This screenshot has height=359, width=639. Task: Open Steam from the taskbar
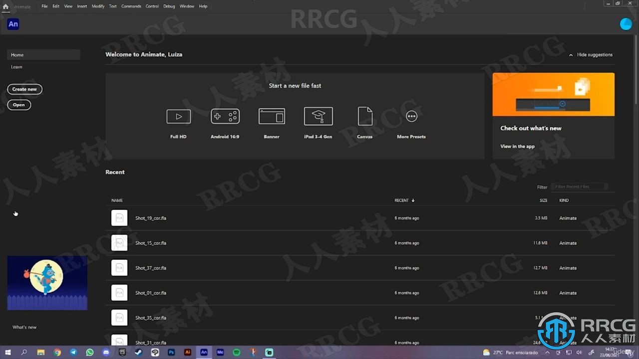point(139,352)
